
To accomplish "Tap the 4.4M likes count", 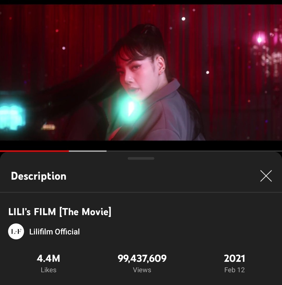I will click(x=48, y=258).
